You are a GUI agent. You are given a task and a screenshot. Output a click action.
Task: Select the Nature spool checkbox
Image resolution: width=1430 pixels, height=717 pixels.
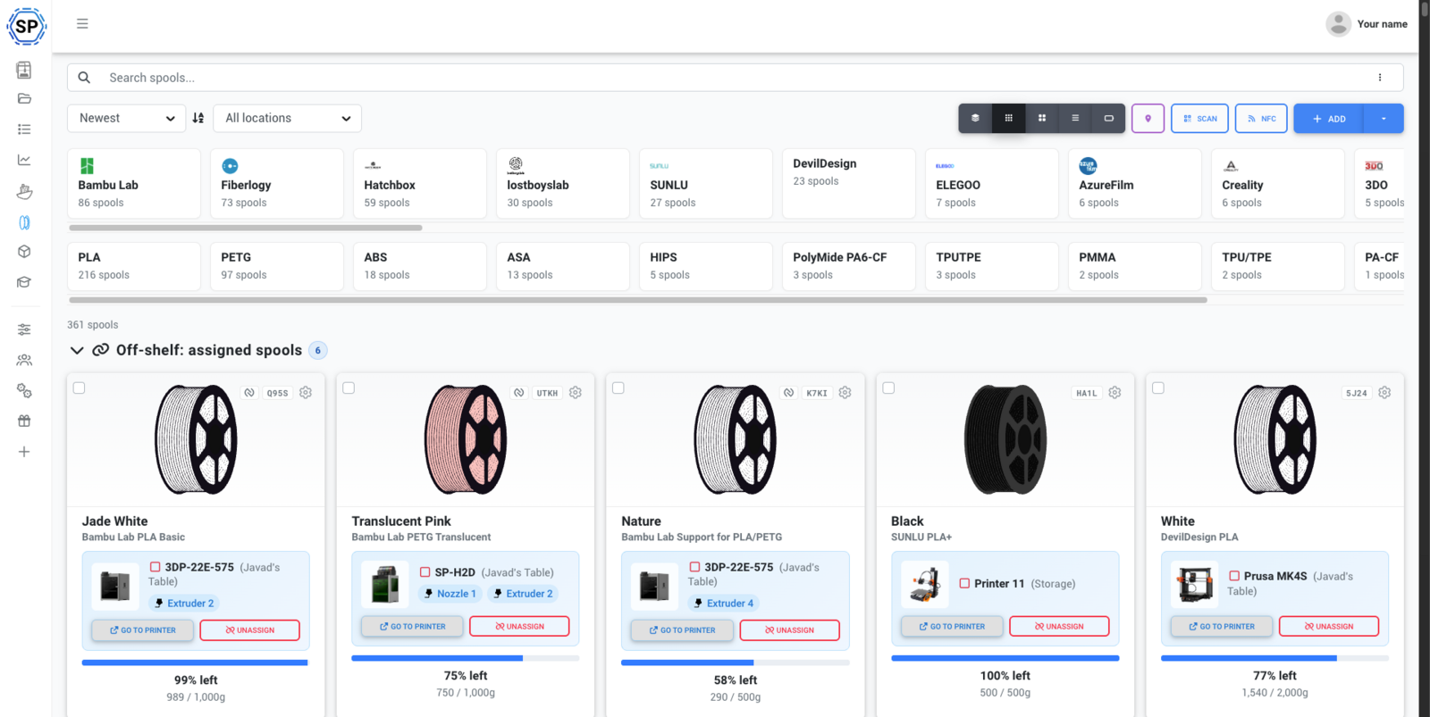[x=618, y=388]
